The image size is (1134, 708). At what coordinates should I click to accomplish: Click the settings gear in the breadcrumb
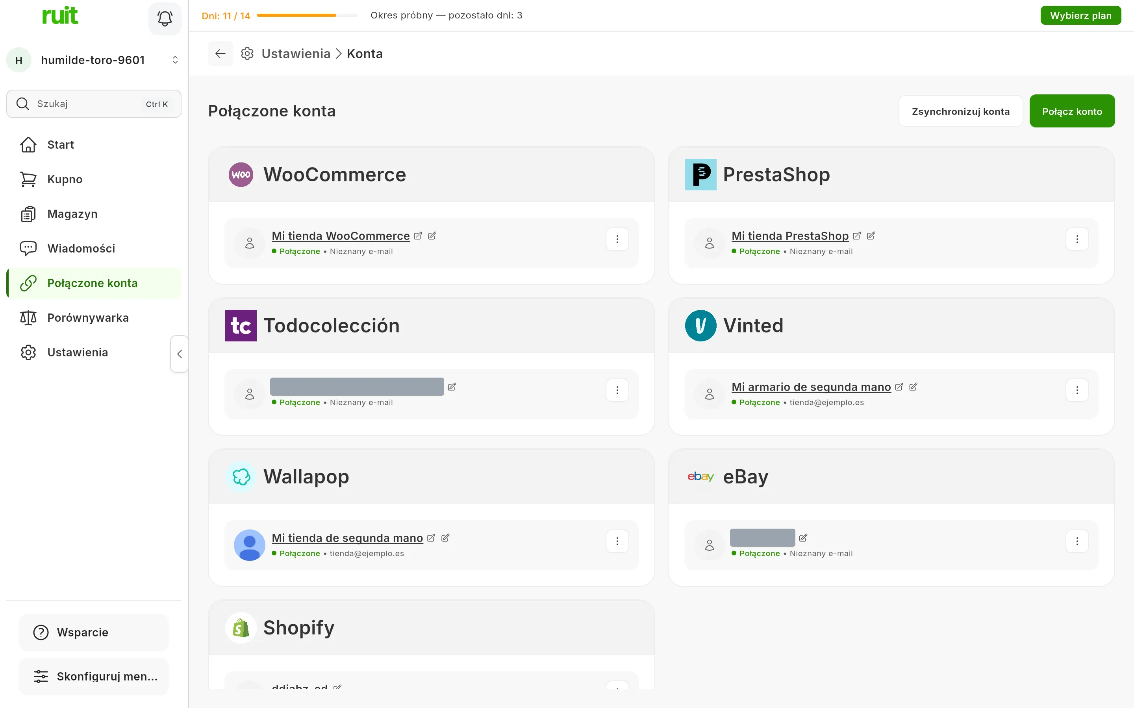pyautogui.click(x=247, y=53)
